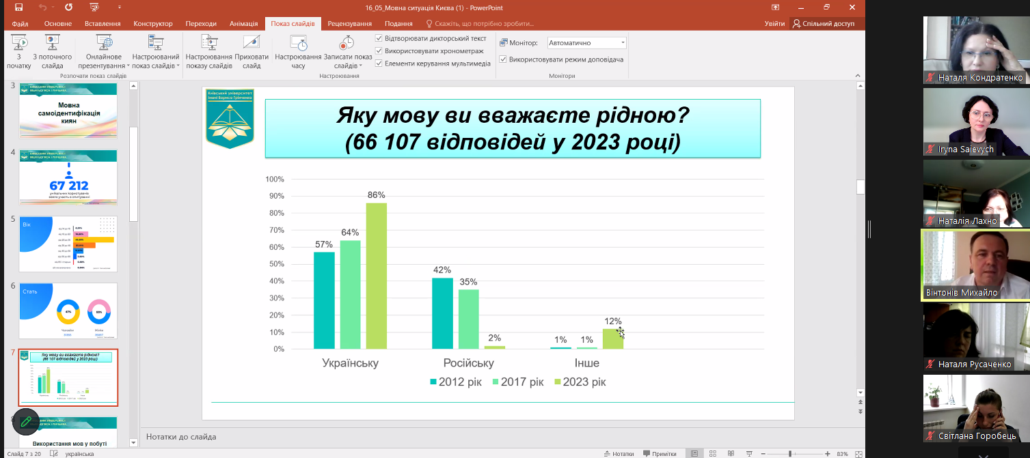The image size is (1030, 458).
Task: Open the Анімація ribbon tab
Action: (243, 23)
